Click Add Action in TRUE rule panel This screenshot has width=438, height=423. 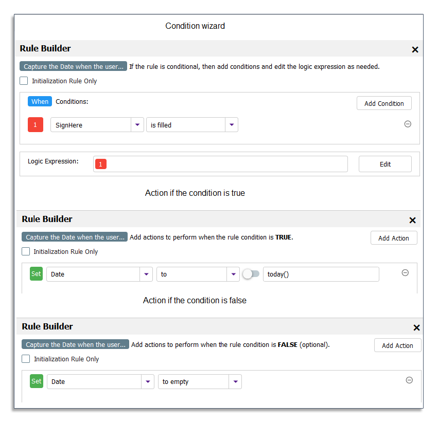coord(394,238)
